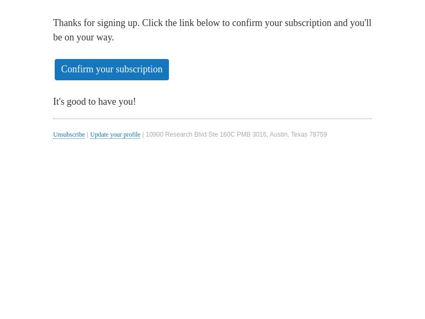Click 'Click the link below' in the paragraph
This screenshot has height=319, width=425.
[181, 23]
